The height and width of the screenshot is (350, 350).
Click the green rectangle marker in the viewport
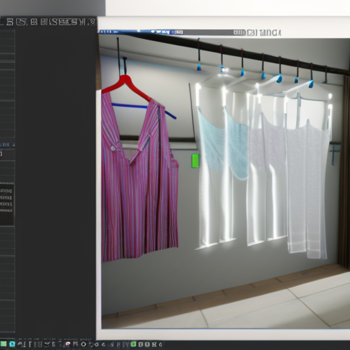point(195,161)
